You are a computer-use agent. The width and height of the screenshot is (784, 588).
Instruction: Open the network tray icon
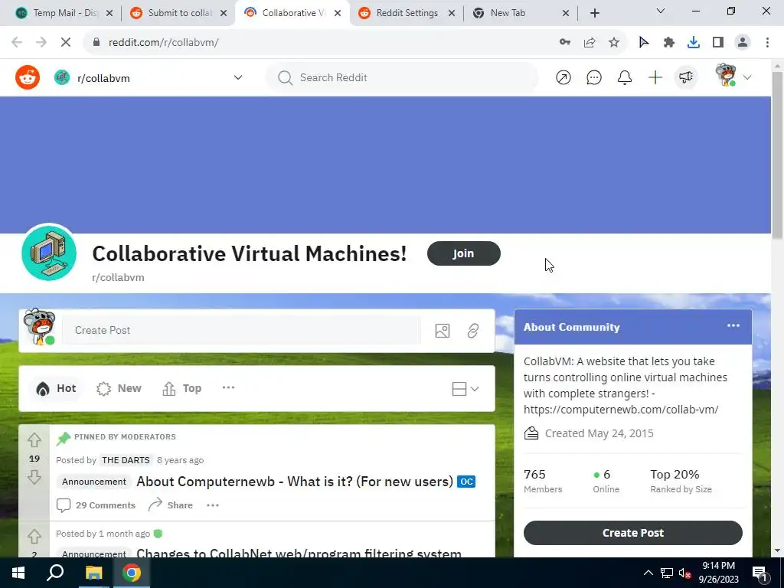667,573
